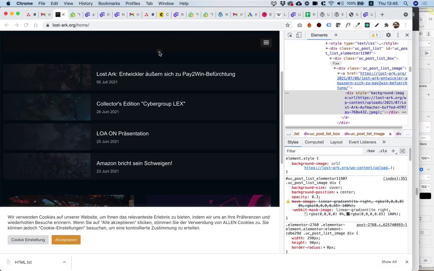The width and height of the screenshot is (434, 271).
Task: Click the color picker eyedropper extension icon
Action: coord(358,25)
